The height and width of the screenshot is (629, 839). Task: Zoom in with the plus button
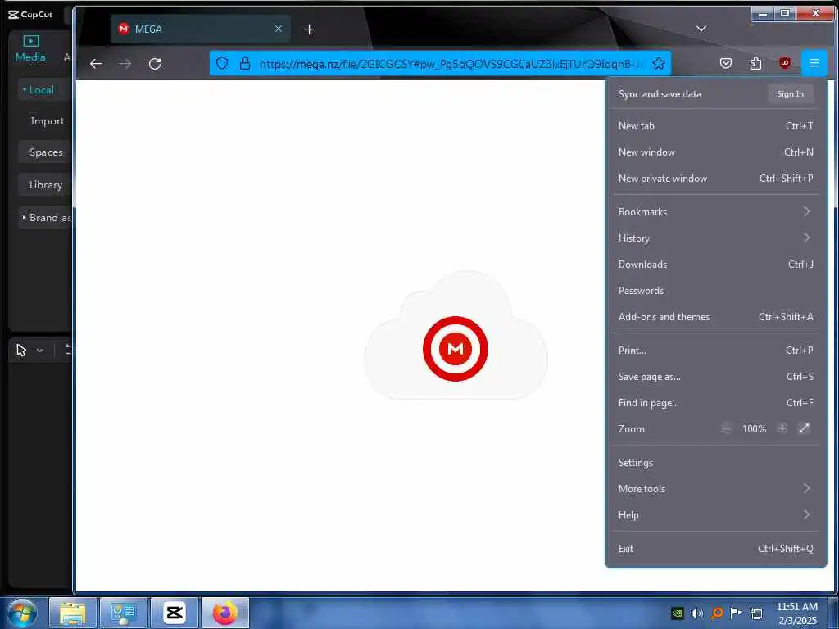coord(782,428)
